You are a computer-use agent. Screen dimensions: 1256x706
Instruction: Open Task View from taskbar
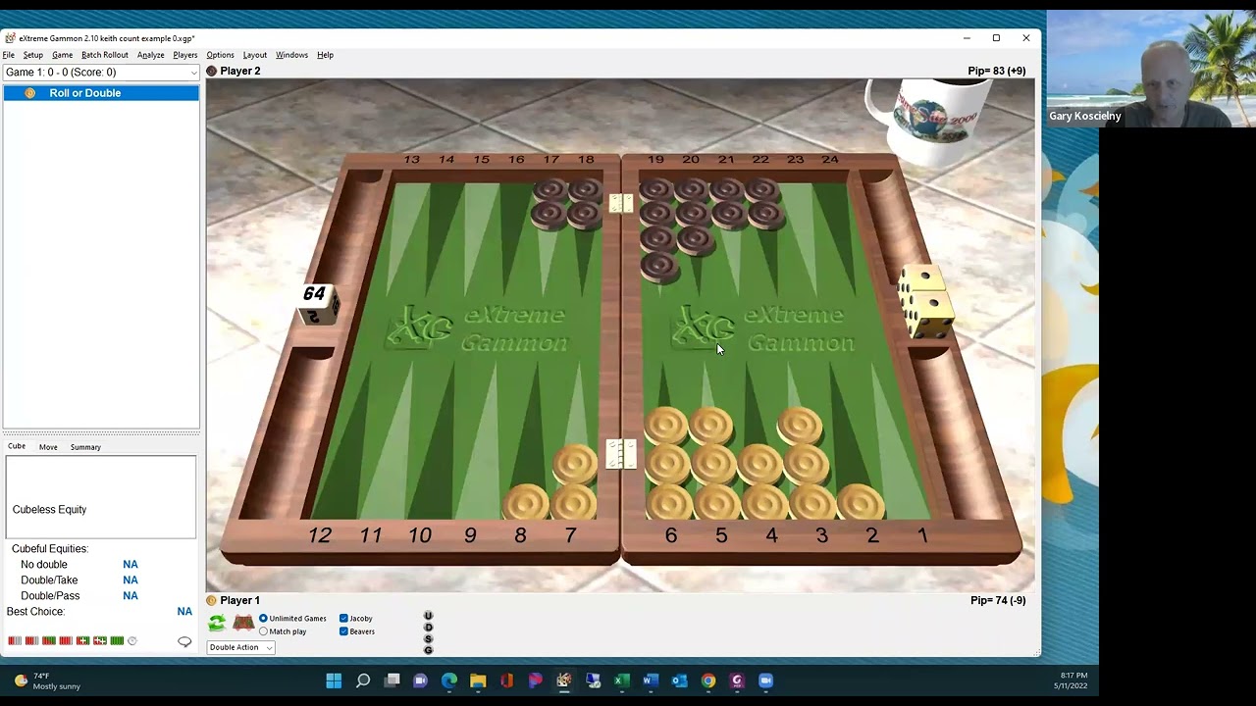(x=392, y=681)
